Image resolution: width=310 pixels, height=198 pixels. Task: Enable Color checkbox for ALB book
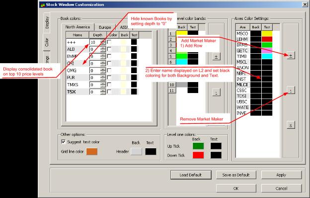tap(109, 49)
